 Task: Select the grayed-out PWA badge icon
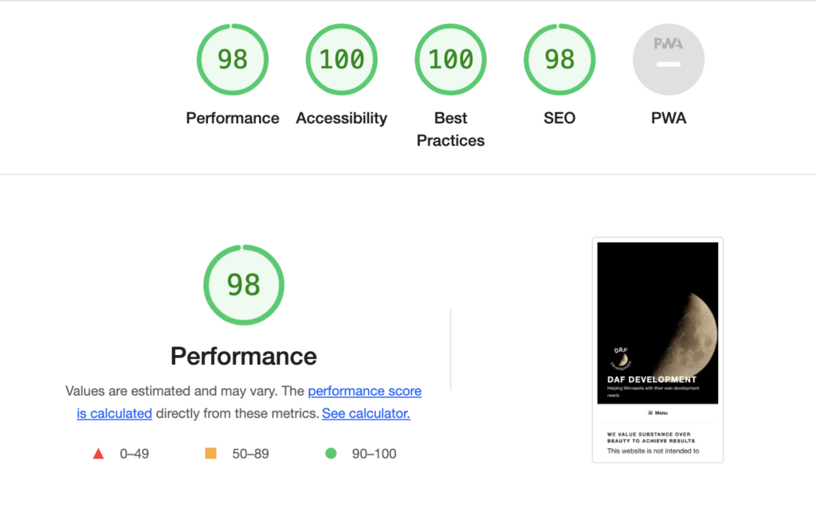pos(668,59)
